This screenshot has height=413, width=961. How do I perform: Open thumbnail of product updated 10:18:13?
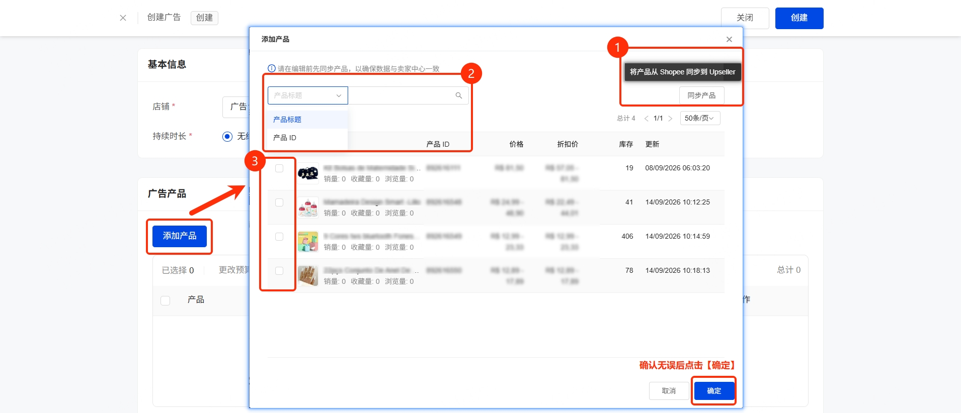click(x=308, y=276)
